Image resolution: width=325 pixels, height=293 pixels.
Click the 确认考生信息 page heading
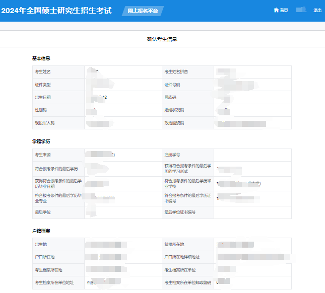tap(162, 39)
